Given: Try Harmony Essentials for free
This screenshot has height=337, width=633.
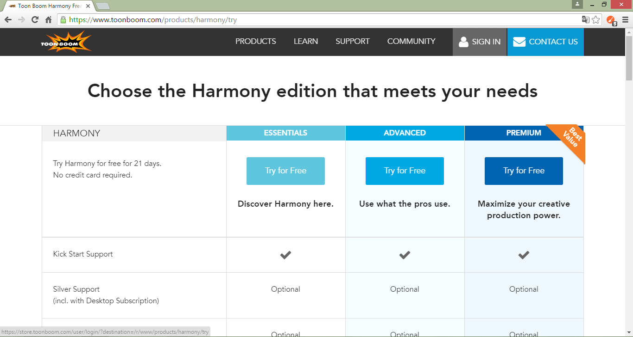Looking at the screenshot, I should coord(285,171).
